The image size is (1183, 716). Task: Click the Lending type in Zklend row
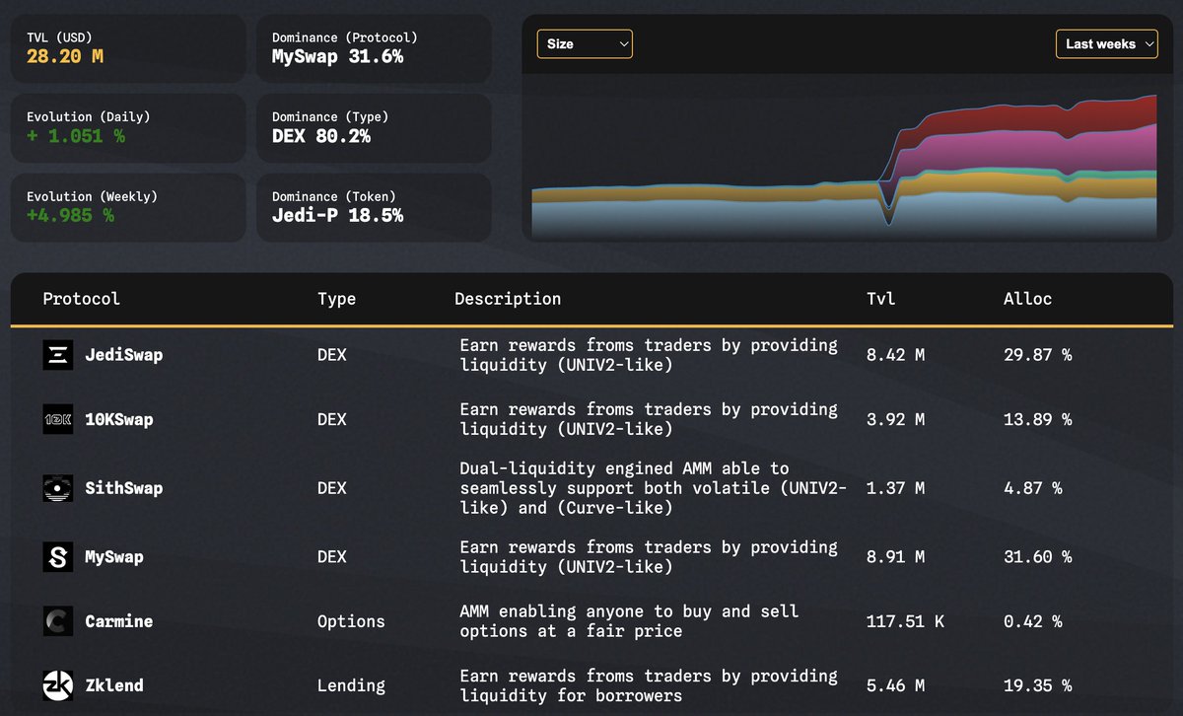coord(351,684)
